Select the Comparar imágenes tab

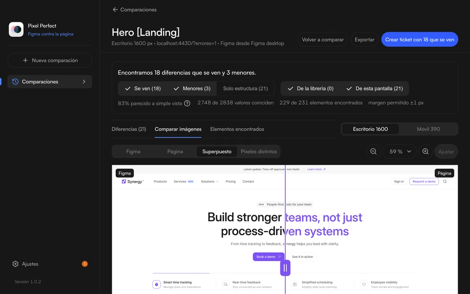(x=178, y=129)
